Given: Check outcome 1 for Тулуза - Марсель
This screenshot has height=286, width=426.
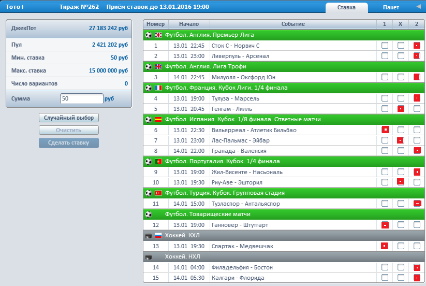Looking at the screenshot, I should click(385, 98).
